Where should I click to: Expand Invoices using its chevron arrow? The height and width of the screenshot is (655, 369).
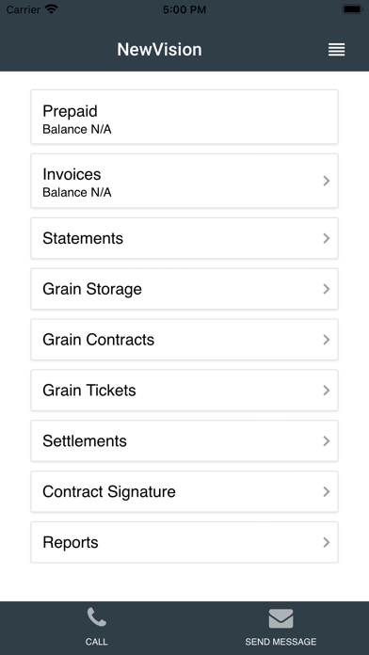(327, 181)
